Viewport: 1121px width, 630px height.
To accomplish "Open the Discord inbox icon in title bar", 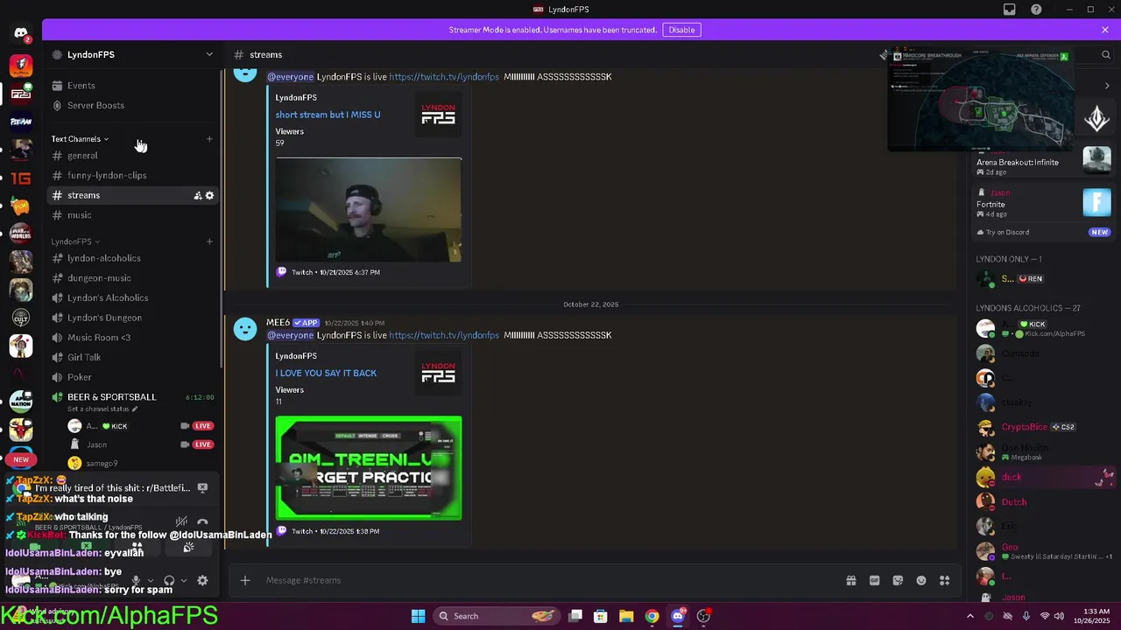I will click(1010, 10).
